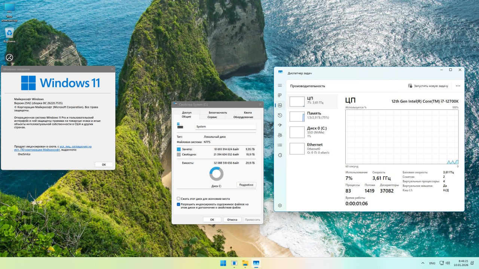479x269 pixels.
Task: Click the icon beside Запустить новую задачу
Action: 410,86
